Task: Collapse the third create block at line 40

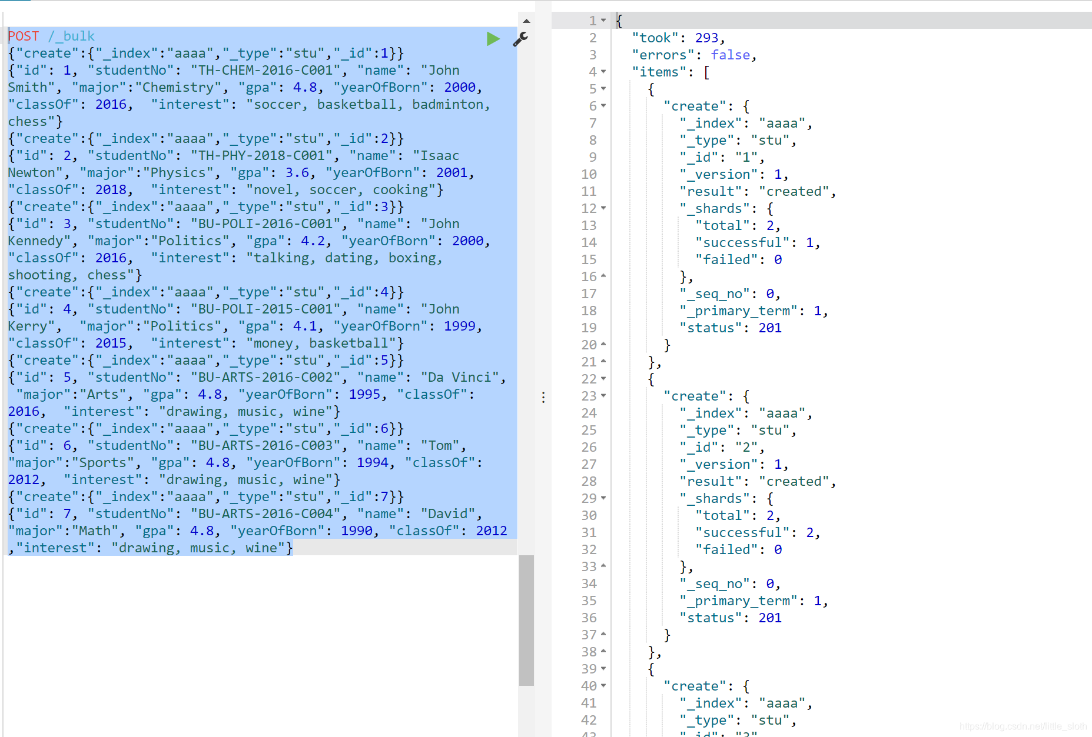Action: (x=603, y=686)
